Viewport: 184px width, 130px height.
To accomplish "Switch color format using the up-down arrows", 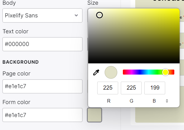I will (x=167, y=101).
